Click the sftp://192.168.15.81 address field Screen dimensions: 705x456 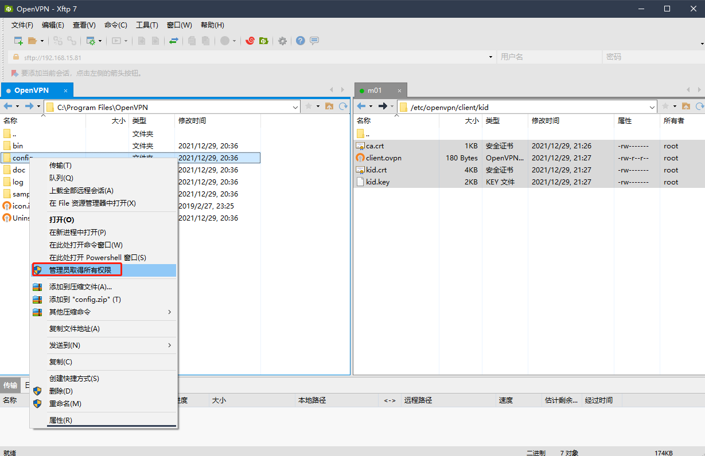253,57
